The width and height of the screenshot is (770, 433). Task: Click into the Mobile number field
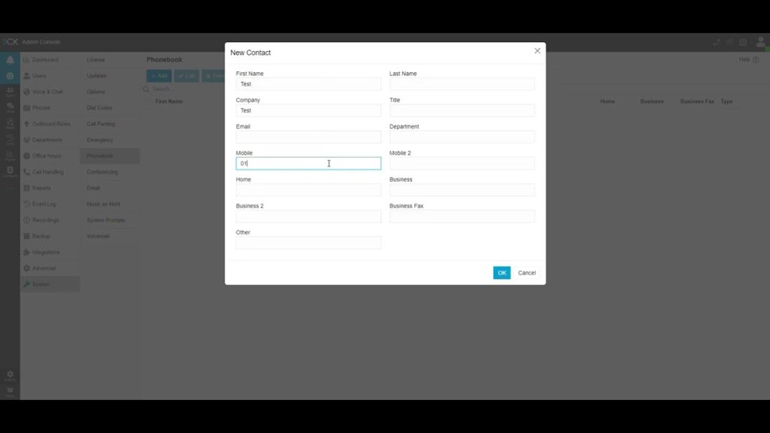click(x=308, y=163)
